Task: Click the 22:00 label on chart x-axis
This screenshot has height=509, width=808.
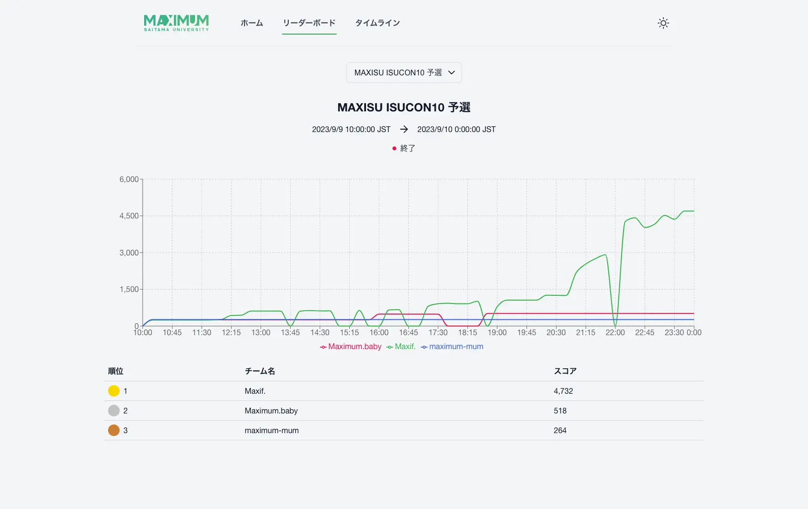Action: (615, 332)
